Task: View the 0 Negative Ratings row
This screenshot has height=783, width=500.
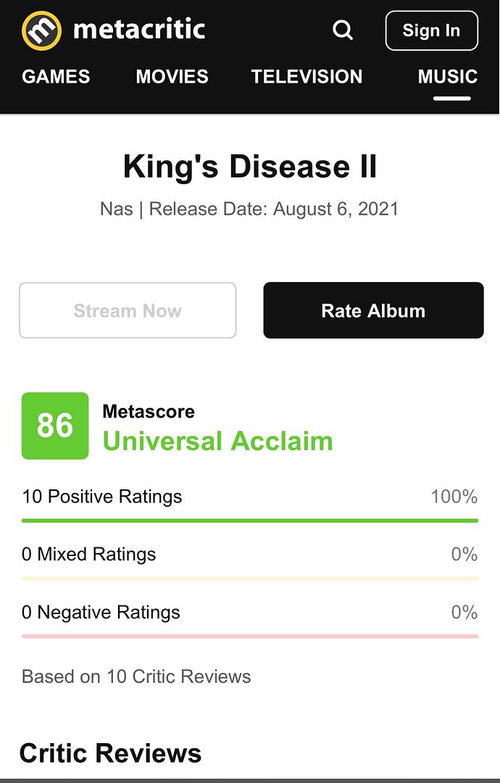Action: (x=249, y=612)
